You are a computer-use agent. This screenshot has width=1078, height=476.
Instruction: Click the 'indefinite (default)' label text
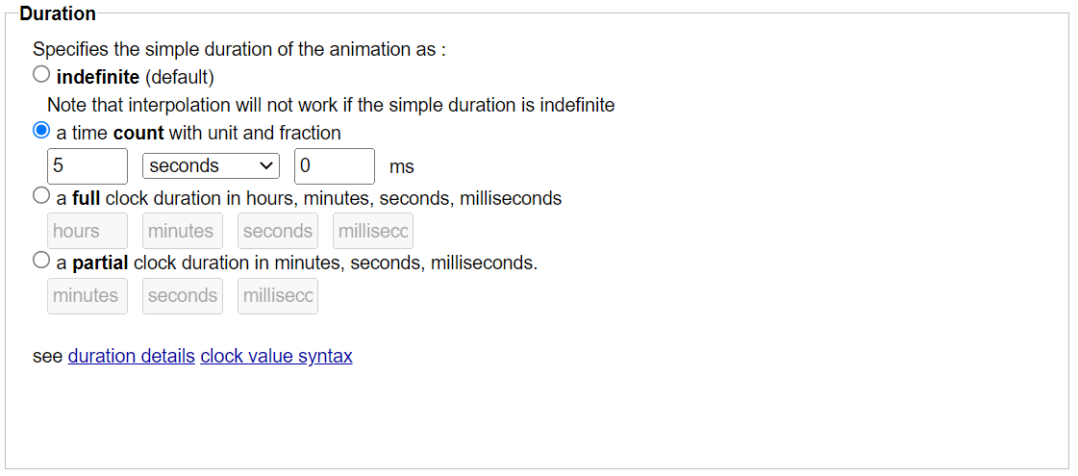pos(135,77)
